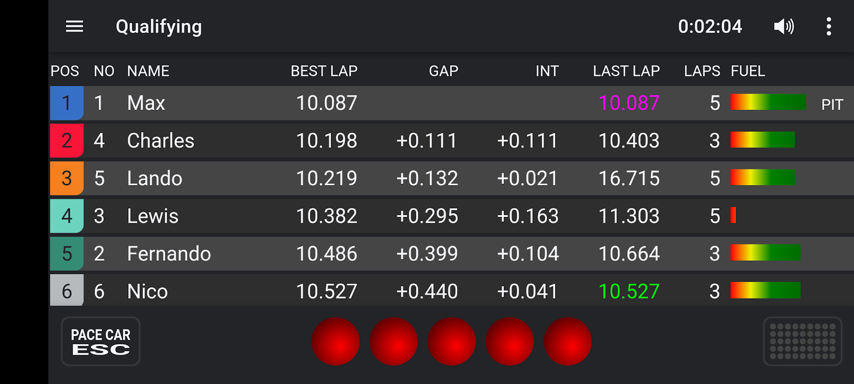
Task: Select Charles's red position 2 badge
Action: (x=67, y=141)
